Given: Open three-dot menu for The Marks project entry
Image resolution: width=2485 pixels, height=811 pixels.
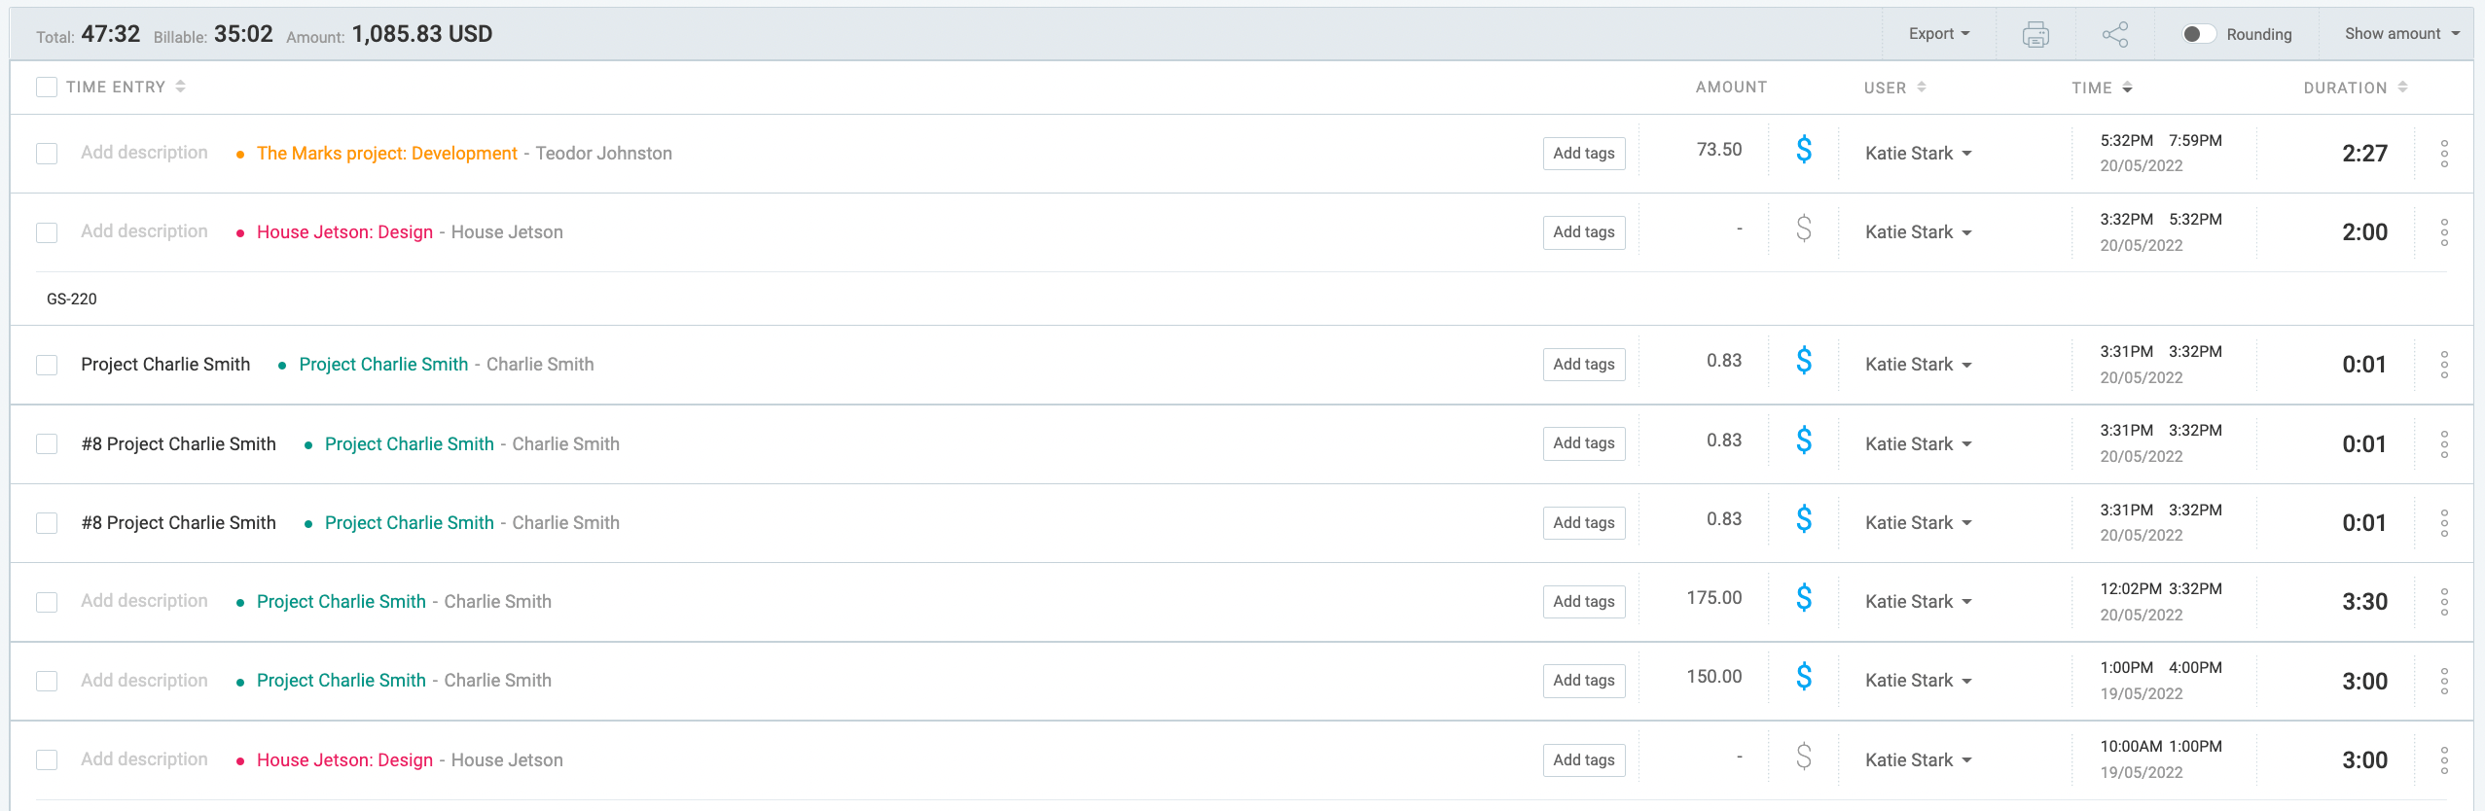Looking at the screenshot, I should 2444,154.
